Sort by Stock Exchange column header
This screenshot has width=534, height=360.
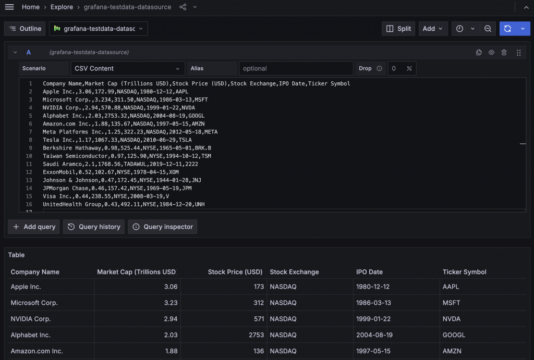tap(294, 272)
